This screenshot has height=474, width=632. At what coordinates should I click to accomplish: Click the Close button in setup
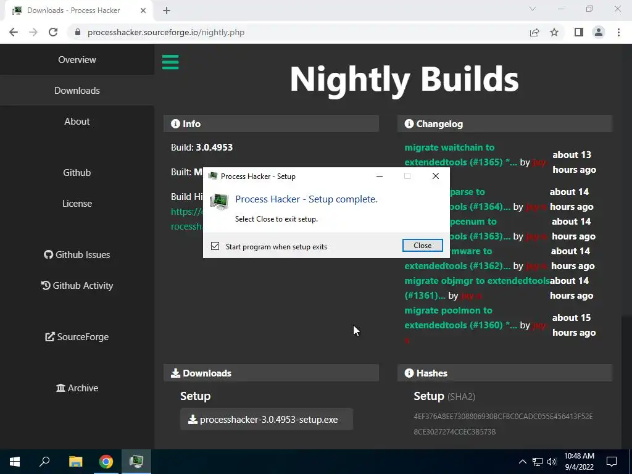click(422, 246)
